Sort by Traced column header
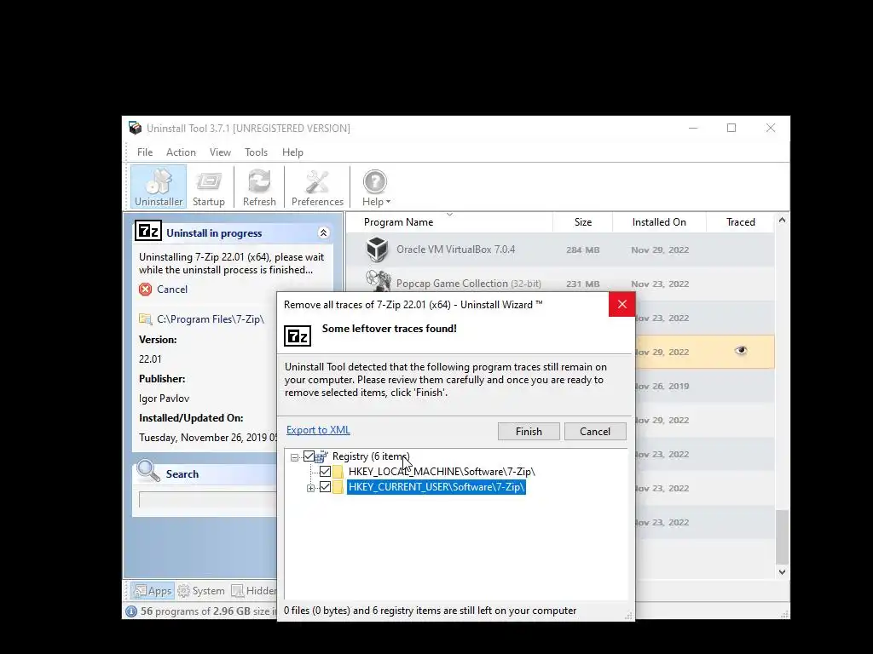 [741, 222]
